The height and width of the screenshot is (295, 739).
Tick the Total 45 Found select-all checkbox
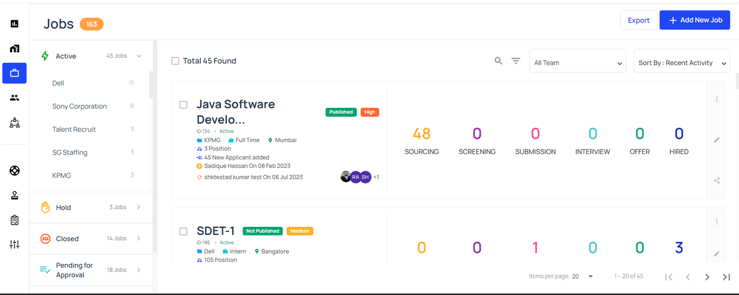click(176, 61)
